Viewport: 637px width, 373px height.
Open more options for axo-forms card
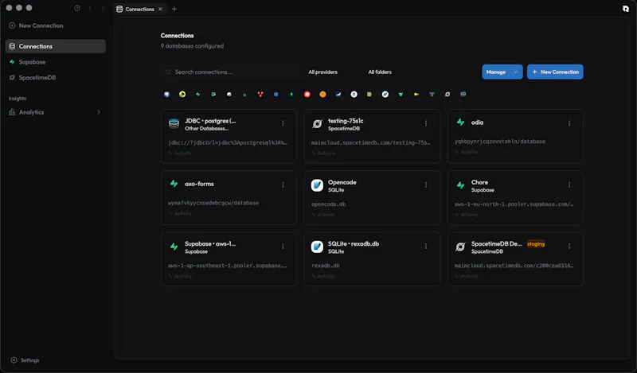click(x=283, y=185)
